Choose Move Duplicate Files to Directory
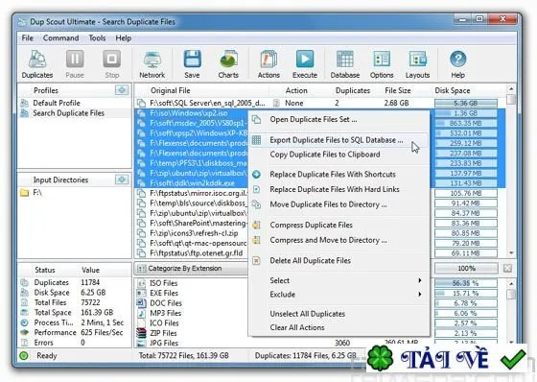Image resolution: width=537 pixels, height=382 pixels. [x=339, y=204]
